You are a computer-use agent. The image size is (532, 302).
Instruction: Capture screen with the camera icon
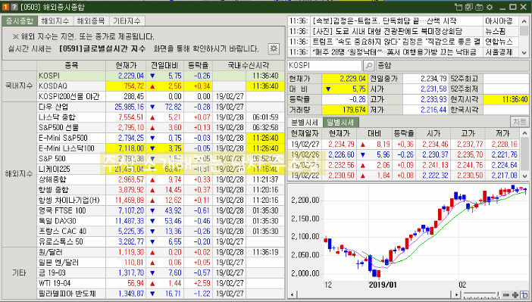479,7
